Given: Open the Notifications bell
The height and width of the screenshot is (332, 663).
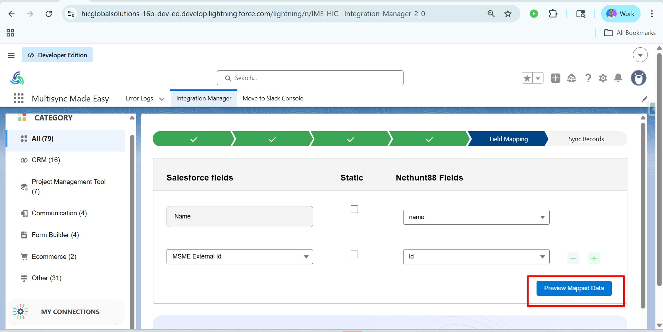Looking at the screenshot, I should 618,78.
